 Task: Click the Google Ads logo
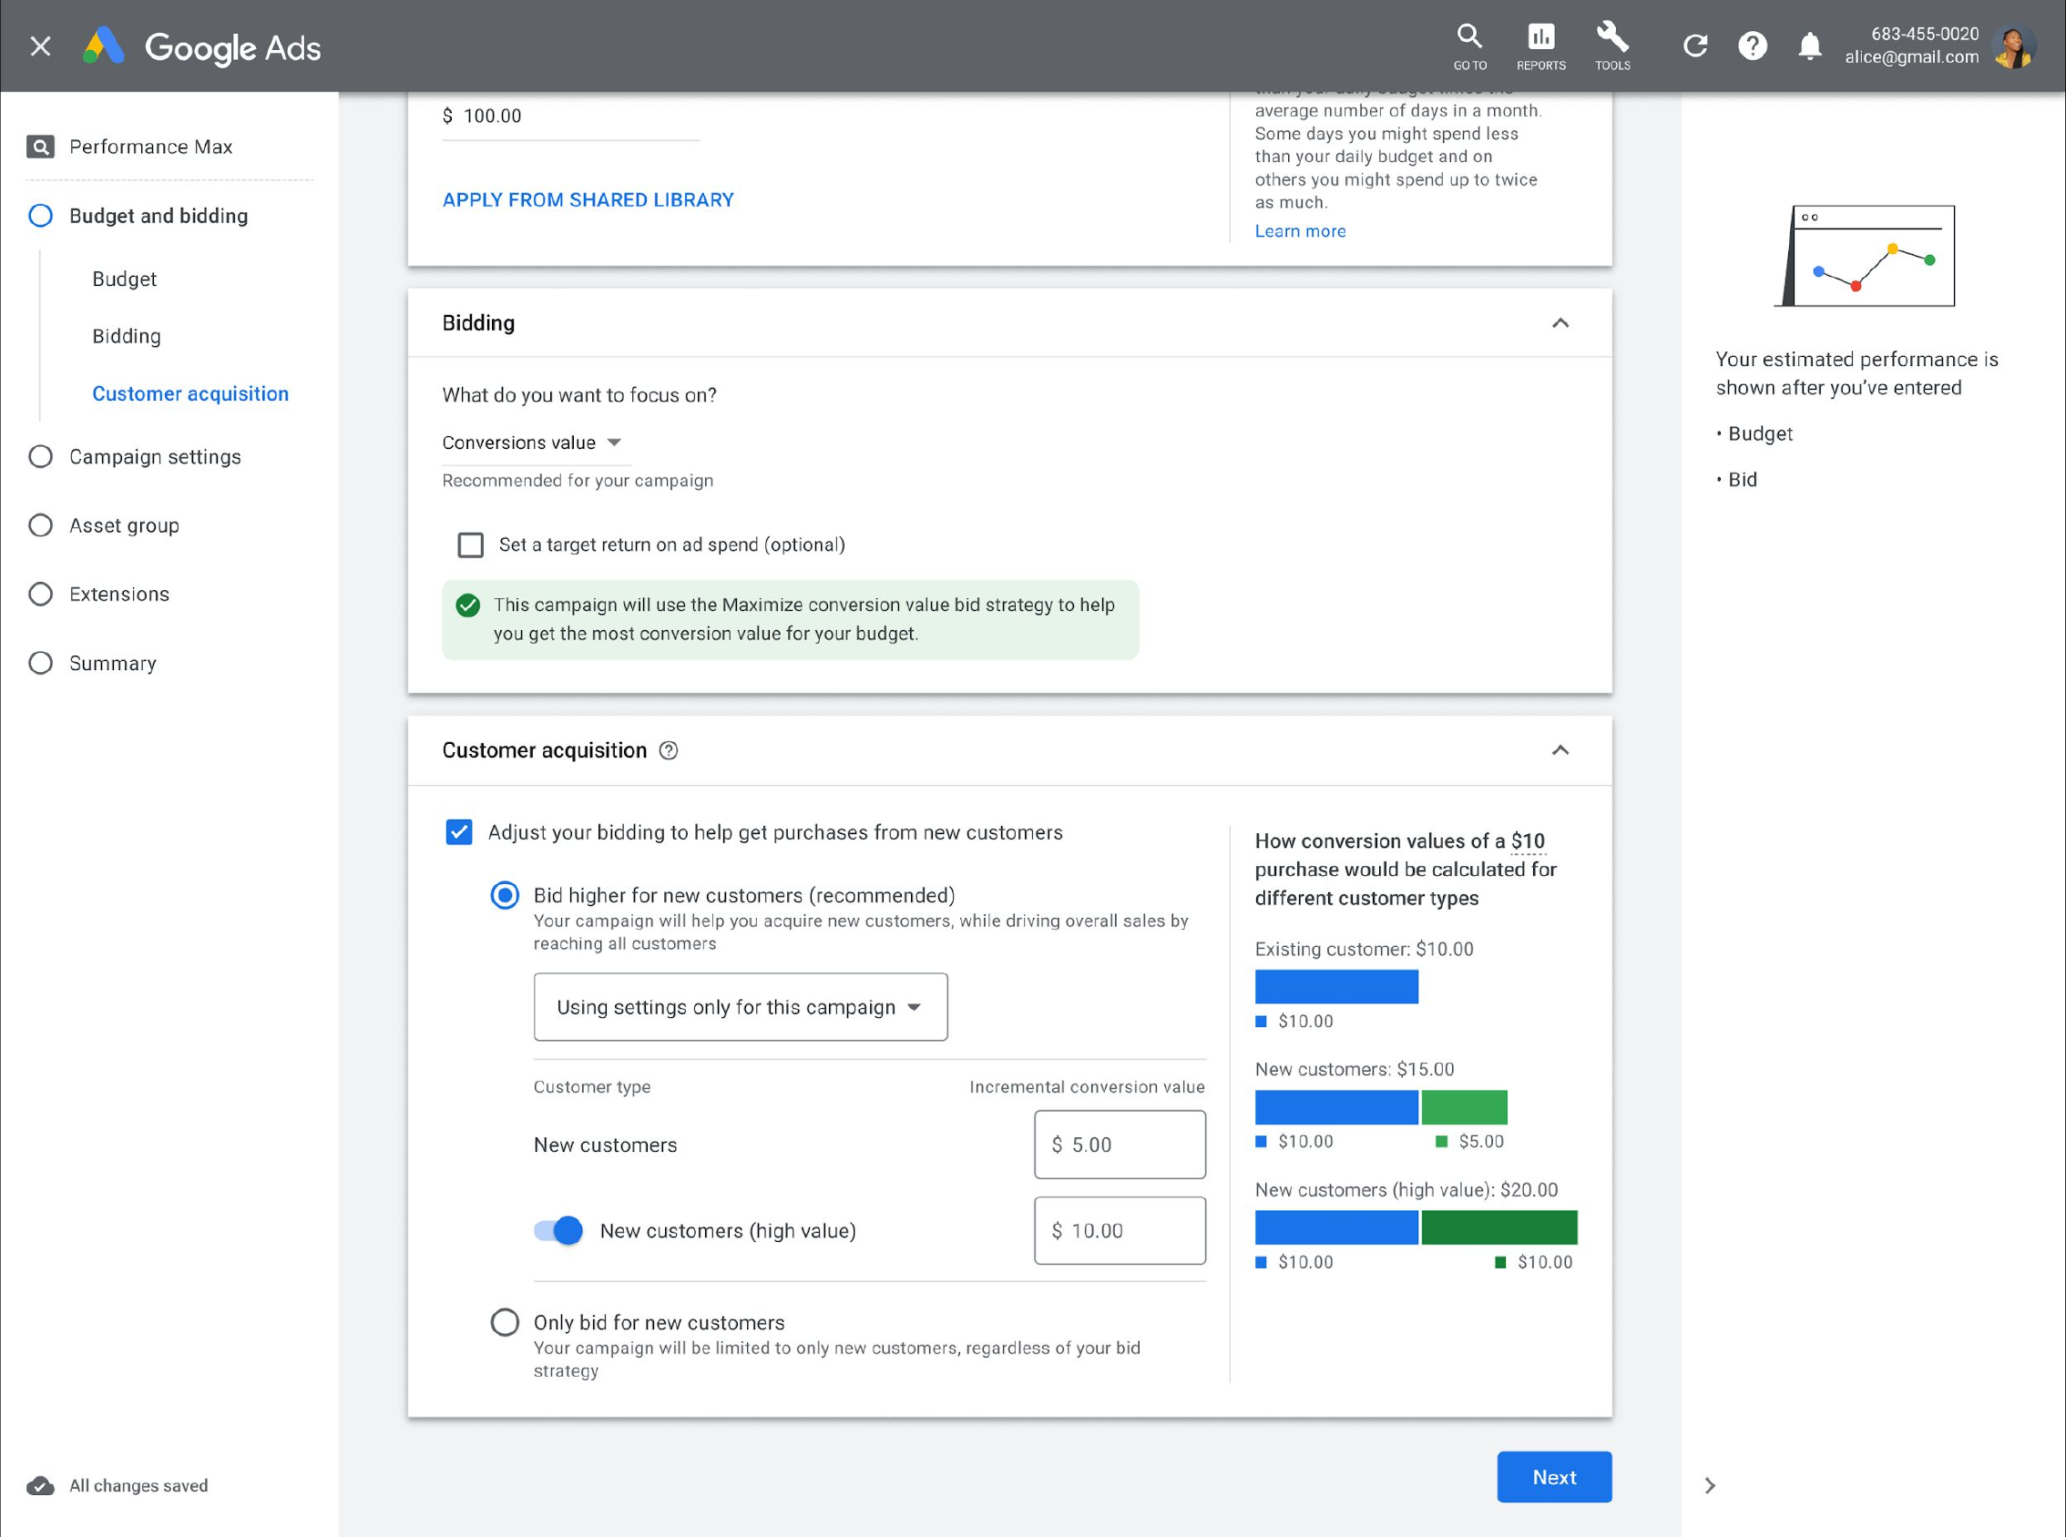[x=202, y=46]
